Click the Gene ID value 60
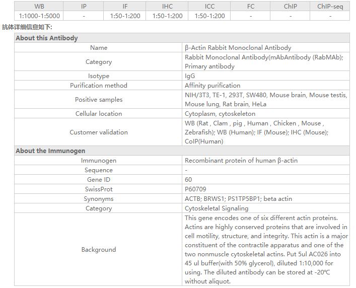The width and height of the screenshot is (356, 288). click(x=188, y=180)
